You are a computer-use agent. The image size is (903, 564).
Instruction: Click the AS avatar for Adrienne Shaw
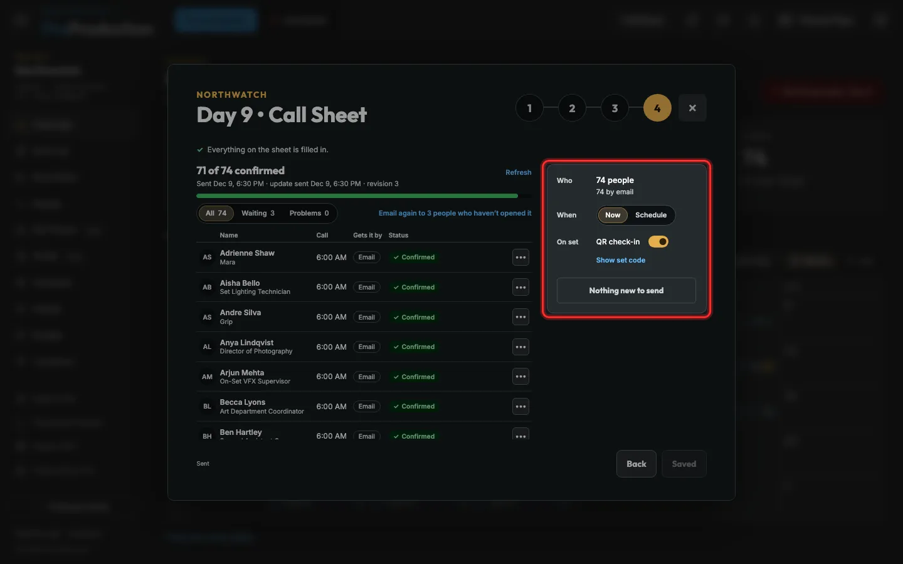pos(207,258)
